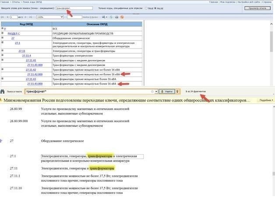Open code link 27.1 in table
Viewport: 275px width, 197px height.
18,43
